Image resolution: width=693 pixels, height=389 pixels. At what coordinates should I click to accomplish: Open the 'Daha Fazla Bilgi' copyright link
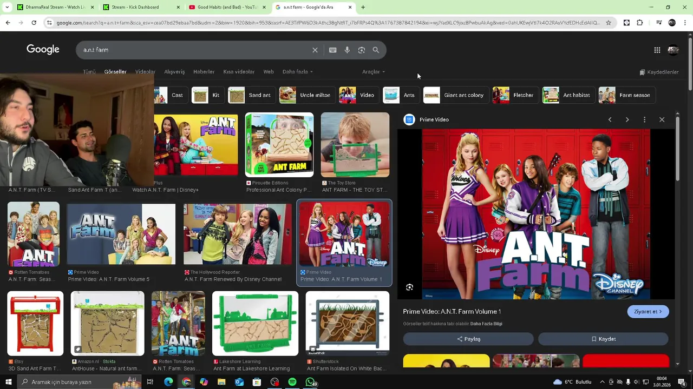tap(486, 324)
